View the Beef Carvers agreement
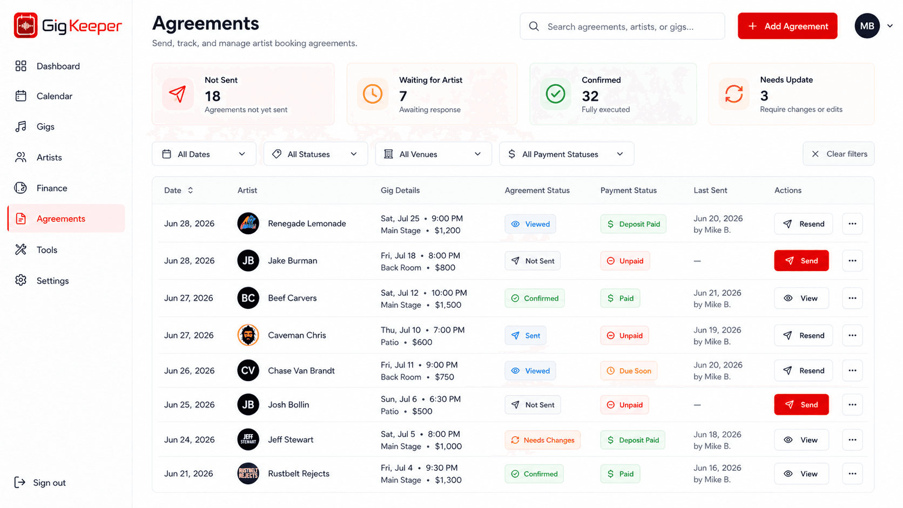This screenshot has width=903, height=508. [x=801, y=298]
